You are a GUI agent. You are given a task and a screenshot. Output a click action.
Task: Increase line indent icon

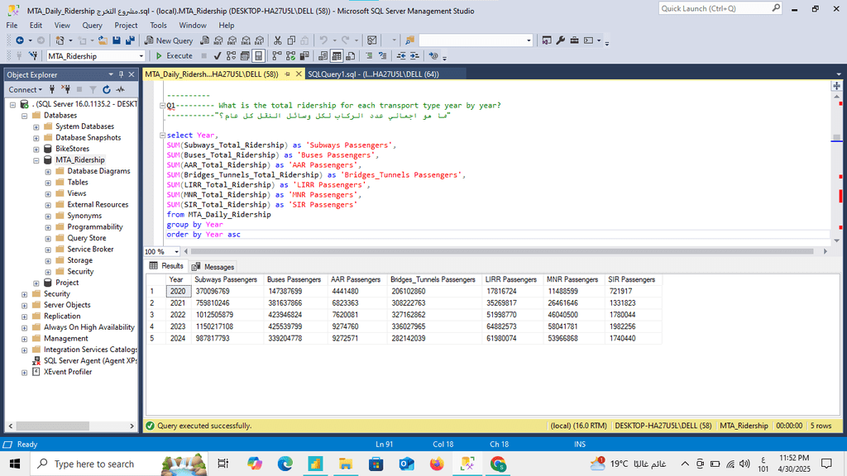click(x=414, y=56)
